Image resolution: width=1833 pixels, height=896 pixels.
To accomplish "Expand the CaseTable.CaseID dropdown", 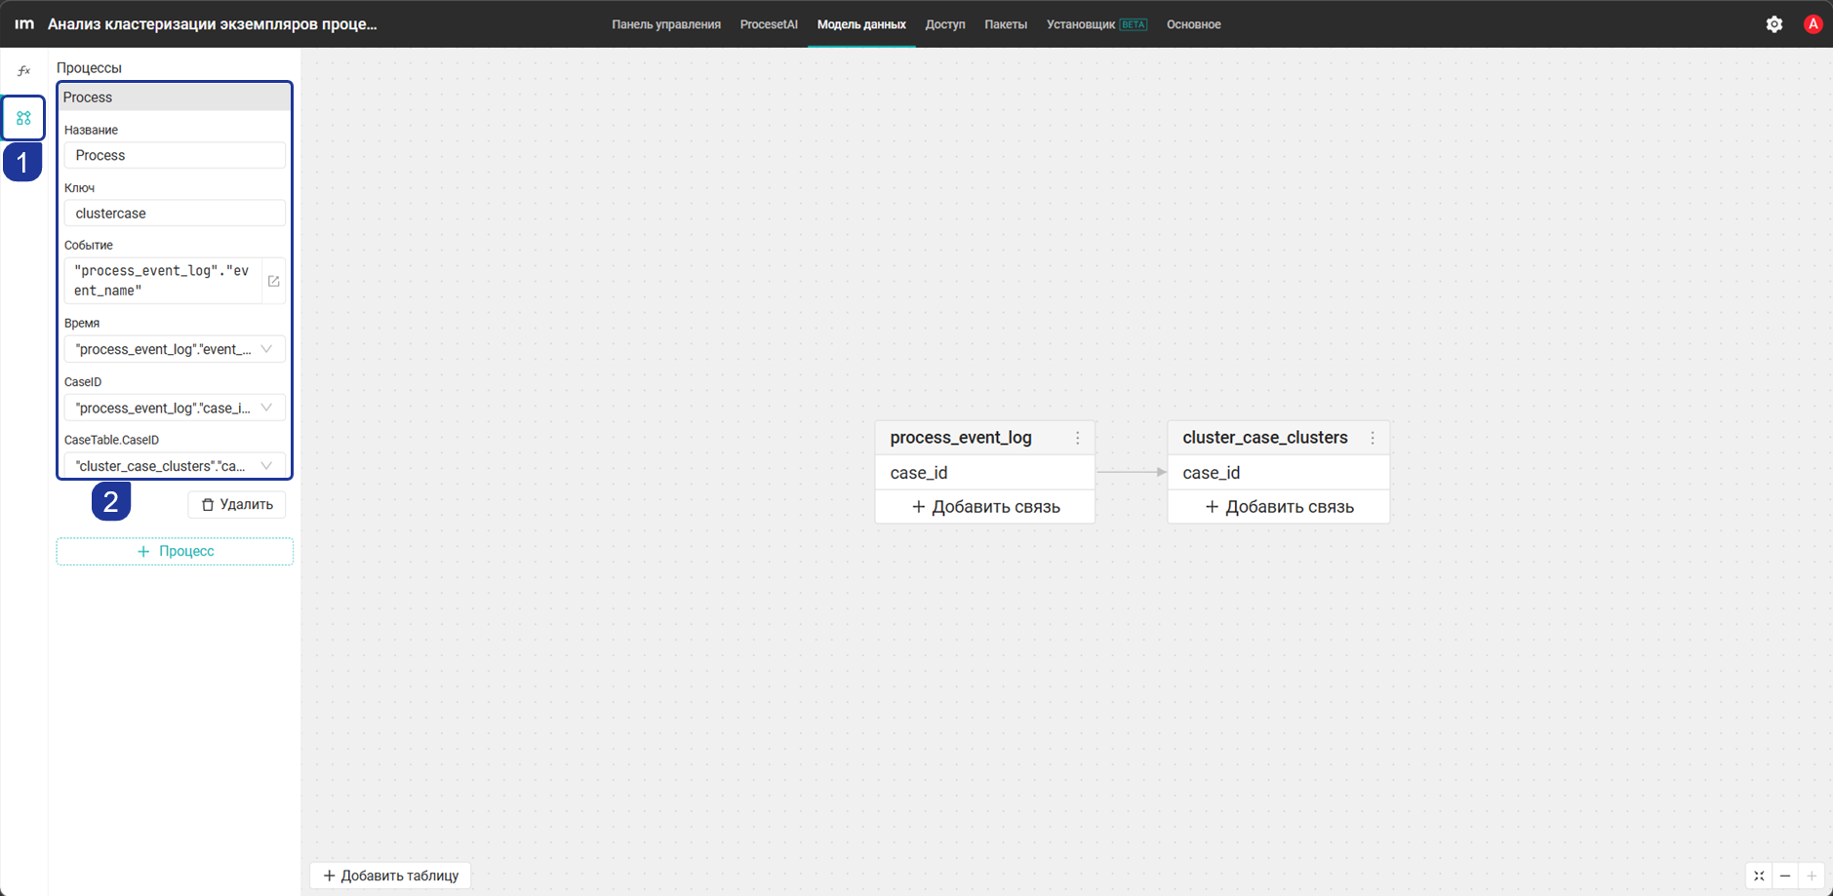I will [x=175, y=465].
